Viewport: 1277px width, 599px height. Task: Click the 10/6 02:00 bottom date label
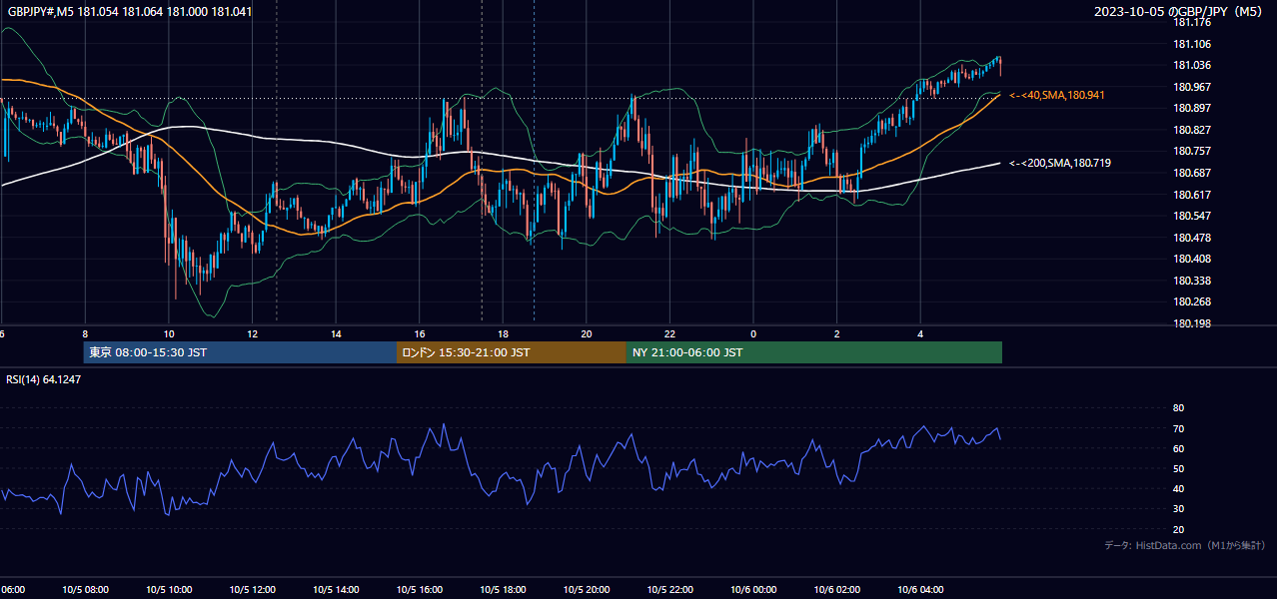[x=836, y=590]
